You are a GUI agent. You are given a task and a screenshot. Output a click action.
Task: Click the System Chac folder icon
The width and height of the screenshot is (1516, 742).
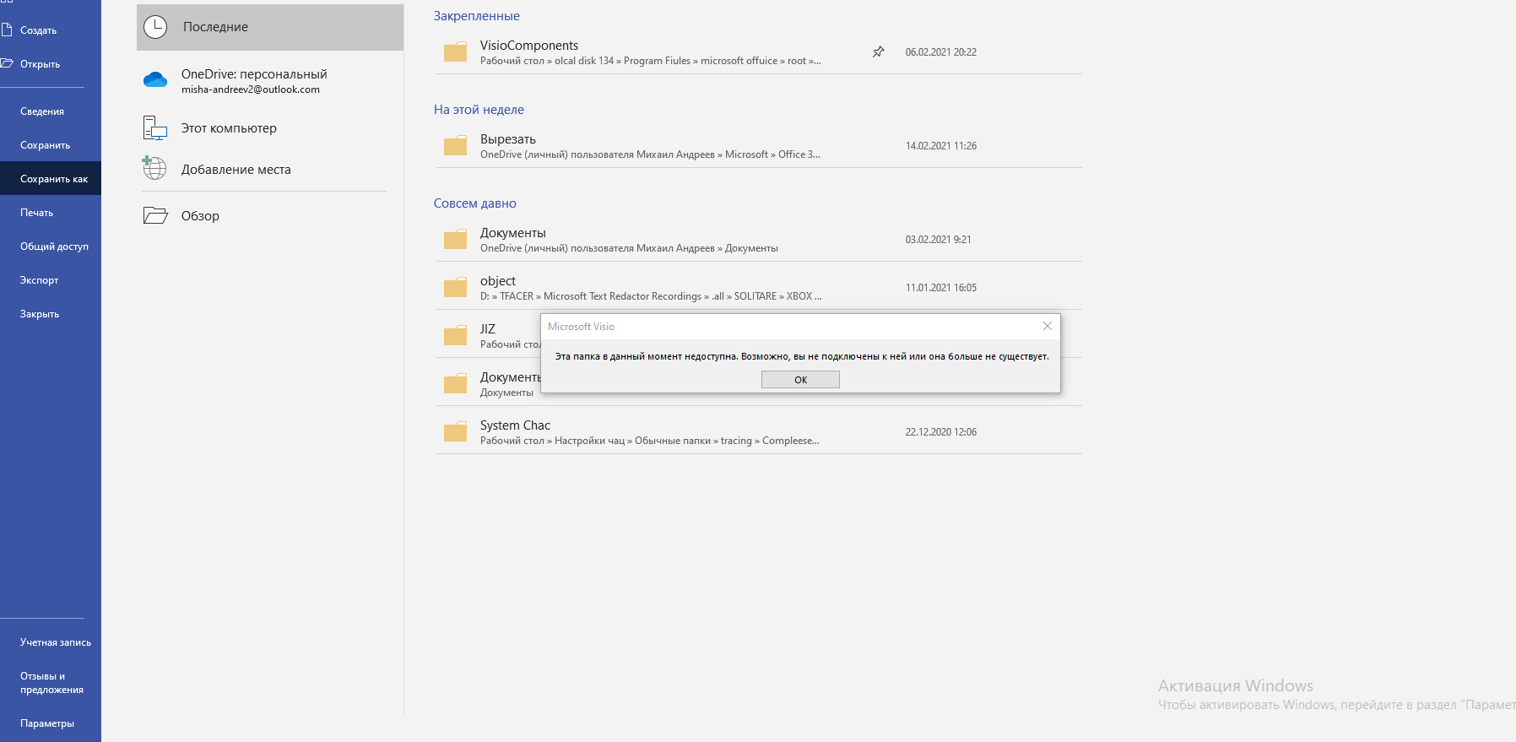pos(456,432)
